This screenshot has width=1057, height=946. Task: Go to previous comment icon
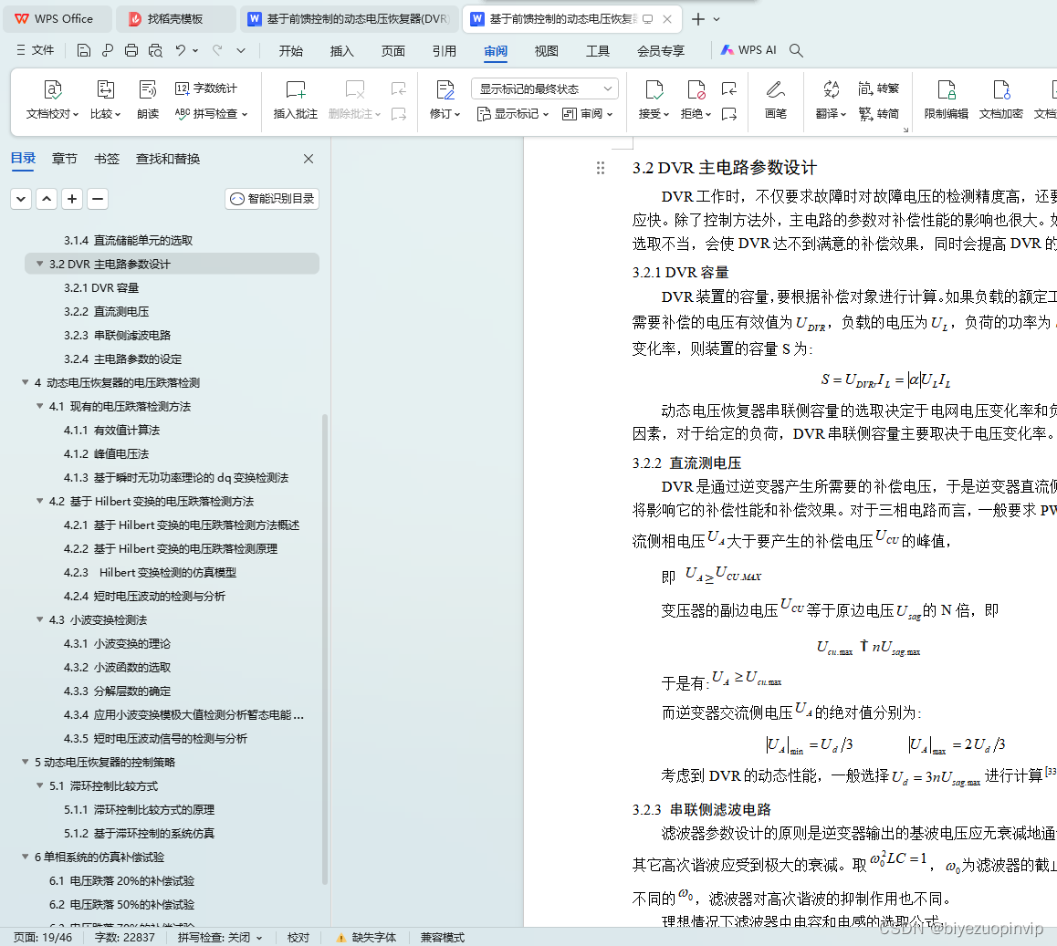(398, 88)
